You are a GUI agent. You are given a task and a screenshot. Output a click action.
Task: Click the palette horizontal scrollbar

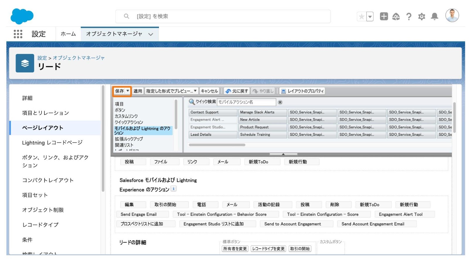217,145
